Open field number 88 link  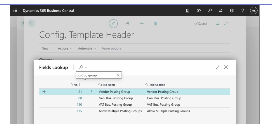[x=80, y=98]
